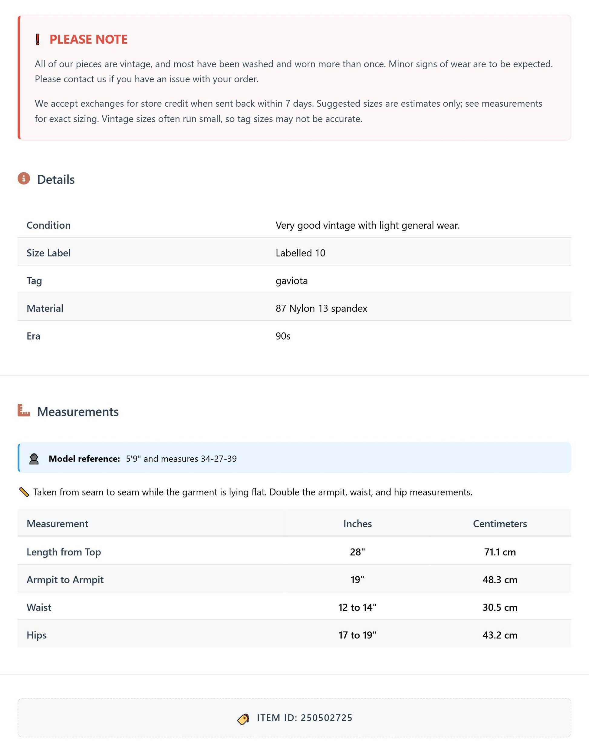Image resolution: width=589 pixels, height=752 pixels.
Task: Click the red exclamation mark icon
Action: coord(38,39)
